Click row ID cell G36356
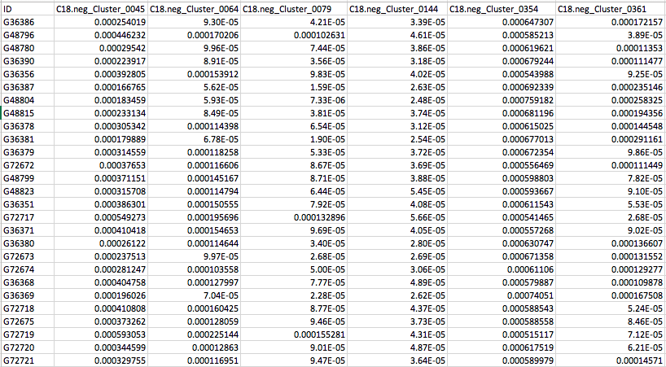Viewport: 666px width, 367px height. click(28, 74)
